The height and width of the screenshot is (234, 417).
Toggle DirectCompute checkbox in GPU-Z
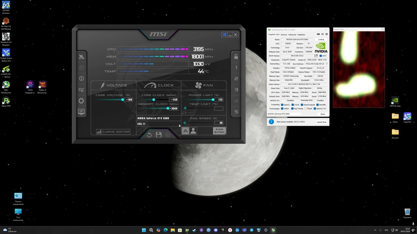(x=302, y=105)
